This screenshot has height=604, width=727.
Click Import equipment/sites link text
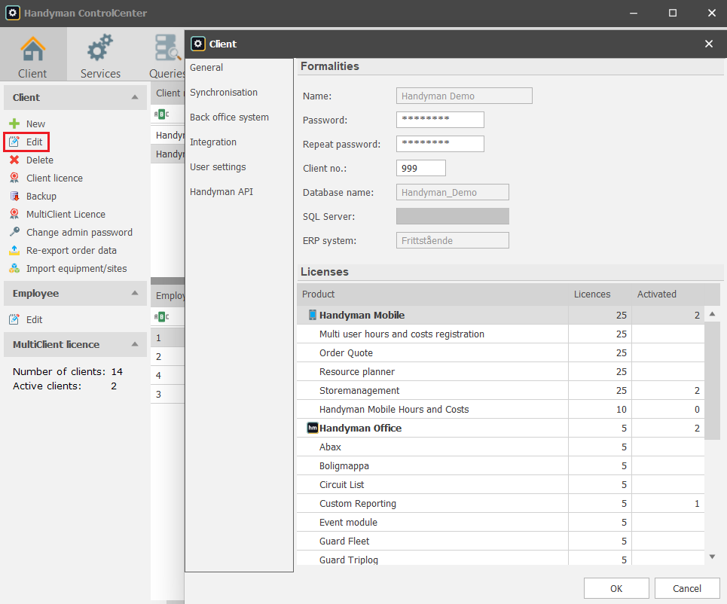coord(77,268)
